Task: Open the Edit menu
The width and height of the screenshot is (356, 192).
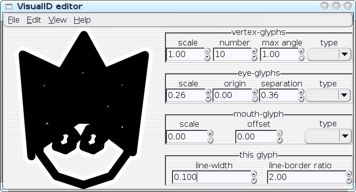Action: pyautogui.click(x=34, y=20)
